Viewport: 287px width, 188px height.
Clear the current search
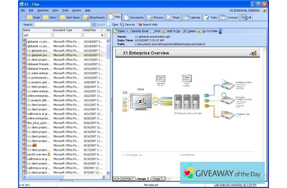pyautogui.click(x=114, y=25)
